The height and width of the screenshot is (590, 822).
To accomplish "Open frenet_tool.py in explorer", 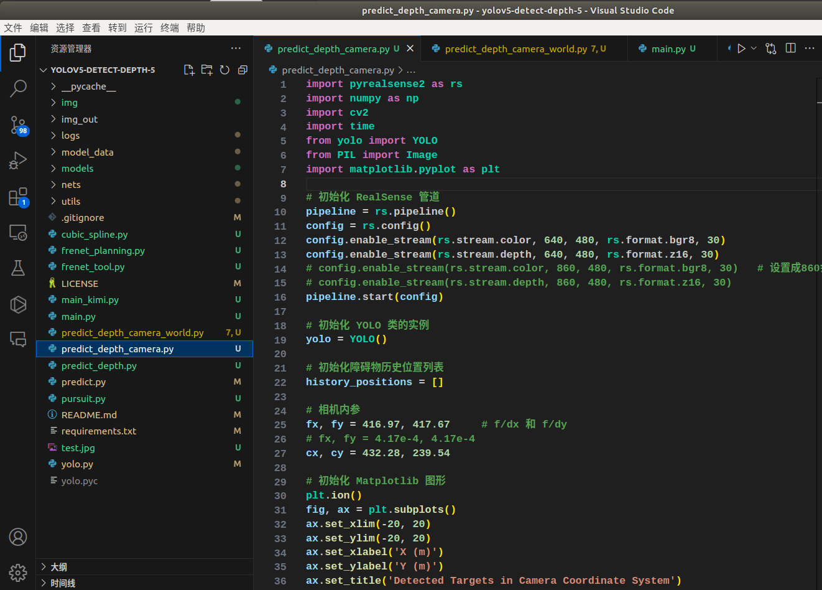I will [x=144, y=267].
